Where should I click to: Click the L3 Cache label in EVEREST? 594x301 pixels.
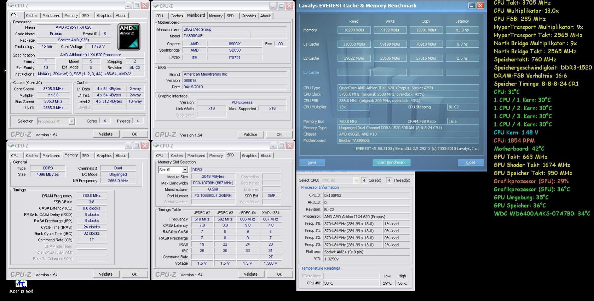311,72
